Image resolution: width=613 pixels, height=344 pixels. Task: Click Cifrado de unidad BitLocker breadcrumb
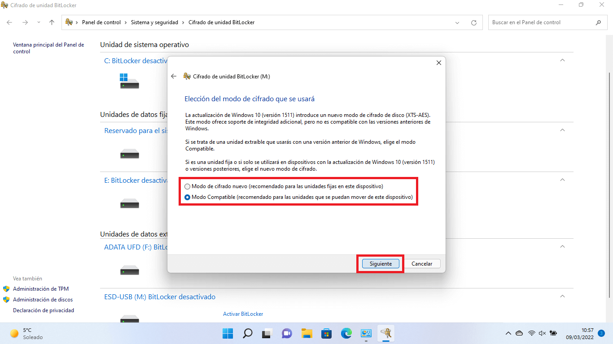[221, 22]
